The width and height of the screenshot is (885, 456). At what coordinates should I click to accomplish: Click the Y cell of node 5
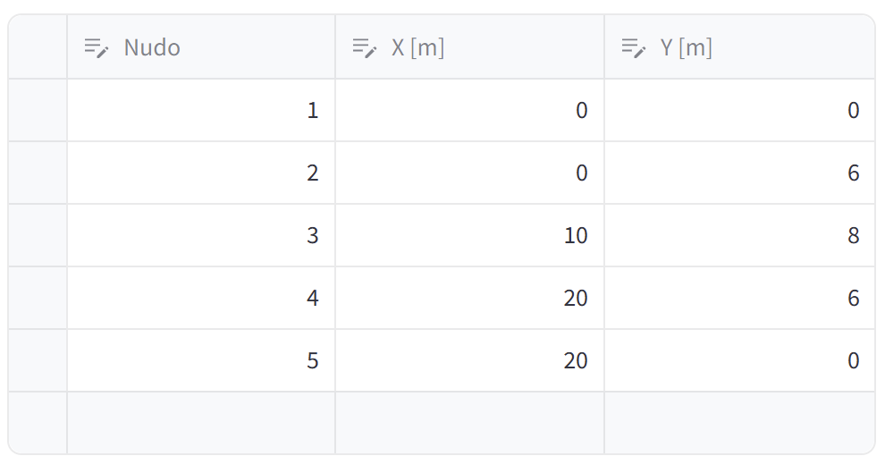coord(739,360)
